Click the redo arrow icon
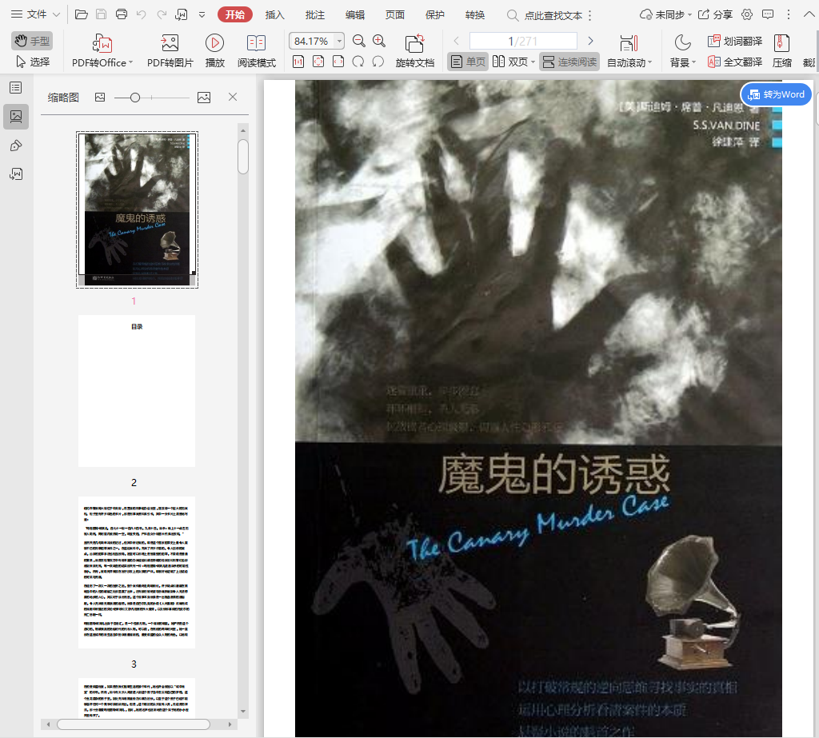 tap(162, 14)
